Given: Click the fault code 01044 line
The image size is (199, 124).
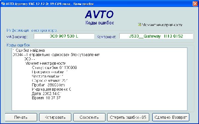Looking at the screenshot, I should pos(56,55).
